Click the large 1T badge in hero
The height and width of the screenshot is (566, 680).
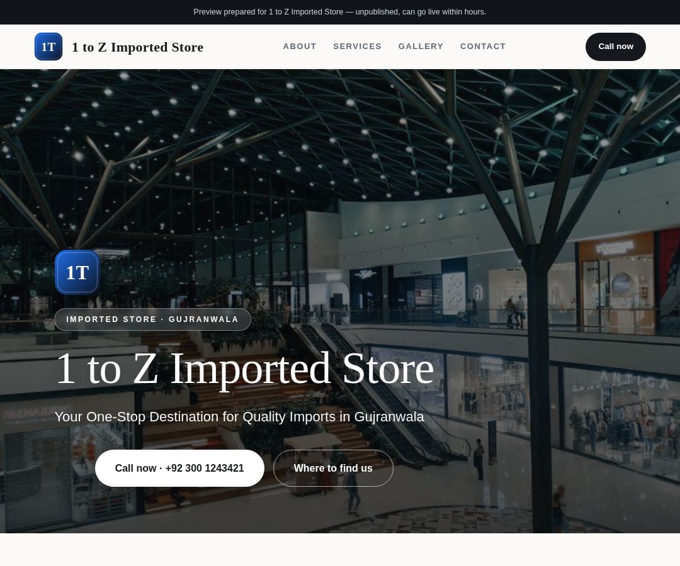click(77, 272)
